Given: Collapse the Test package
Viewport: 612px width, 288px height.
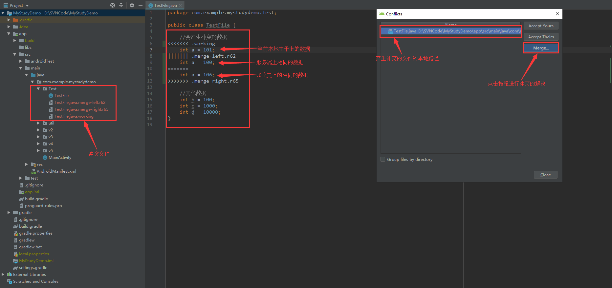Looking at the screenshot, I should point(38,89).
